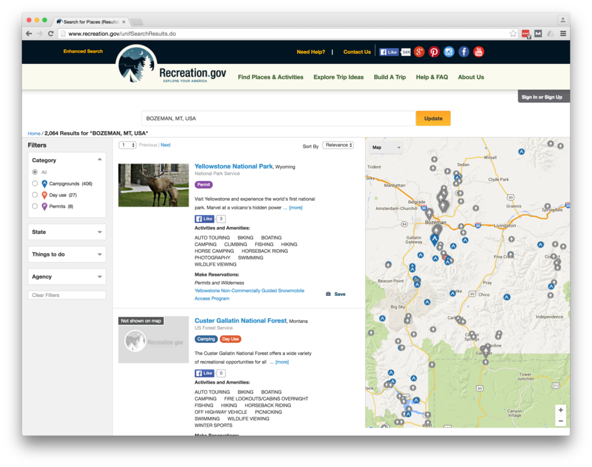Open the Build A Trip menu
592x467 pixels.
tap(390, 77)
